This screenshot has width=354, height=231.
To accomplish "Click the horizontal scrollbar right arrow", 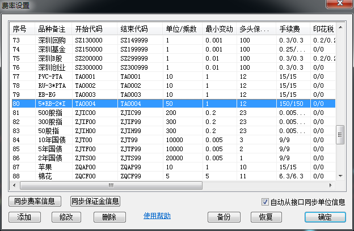I will 331,186.
